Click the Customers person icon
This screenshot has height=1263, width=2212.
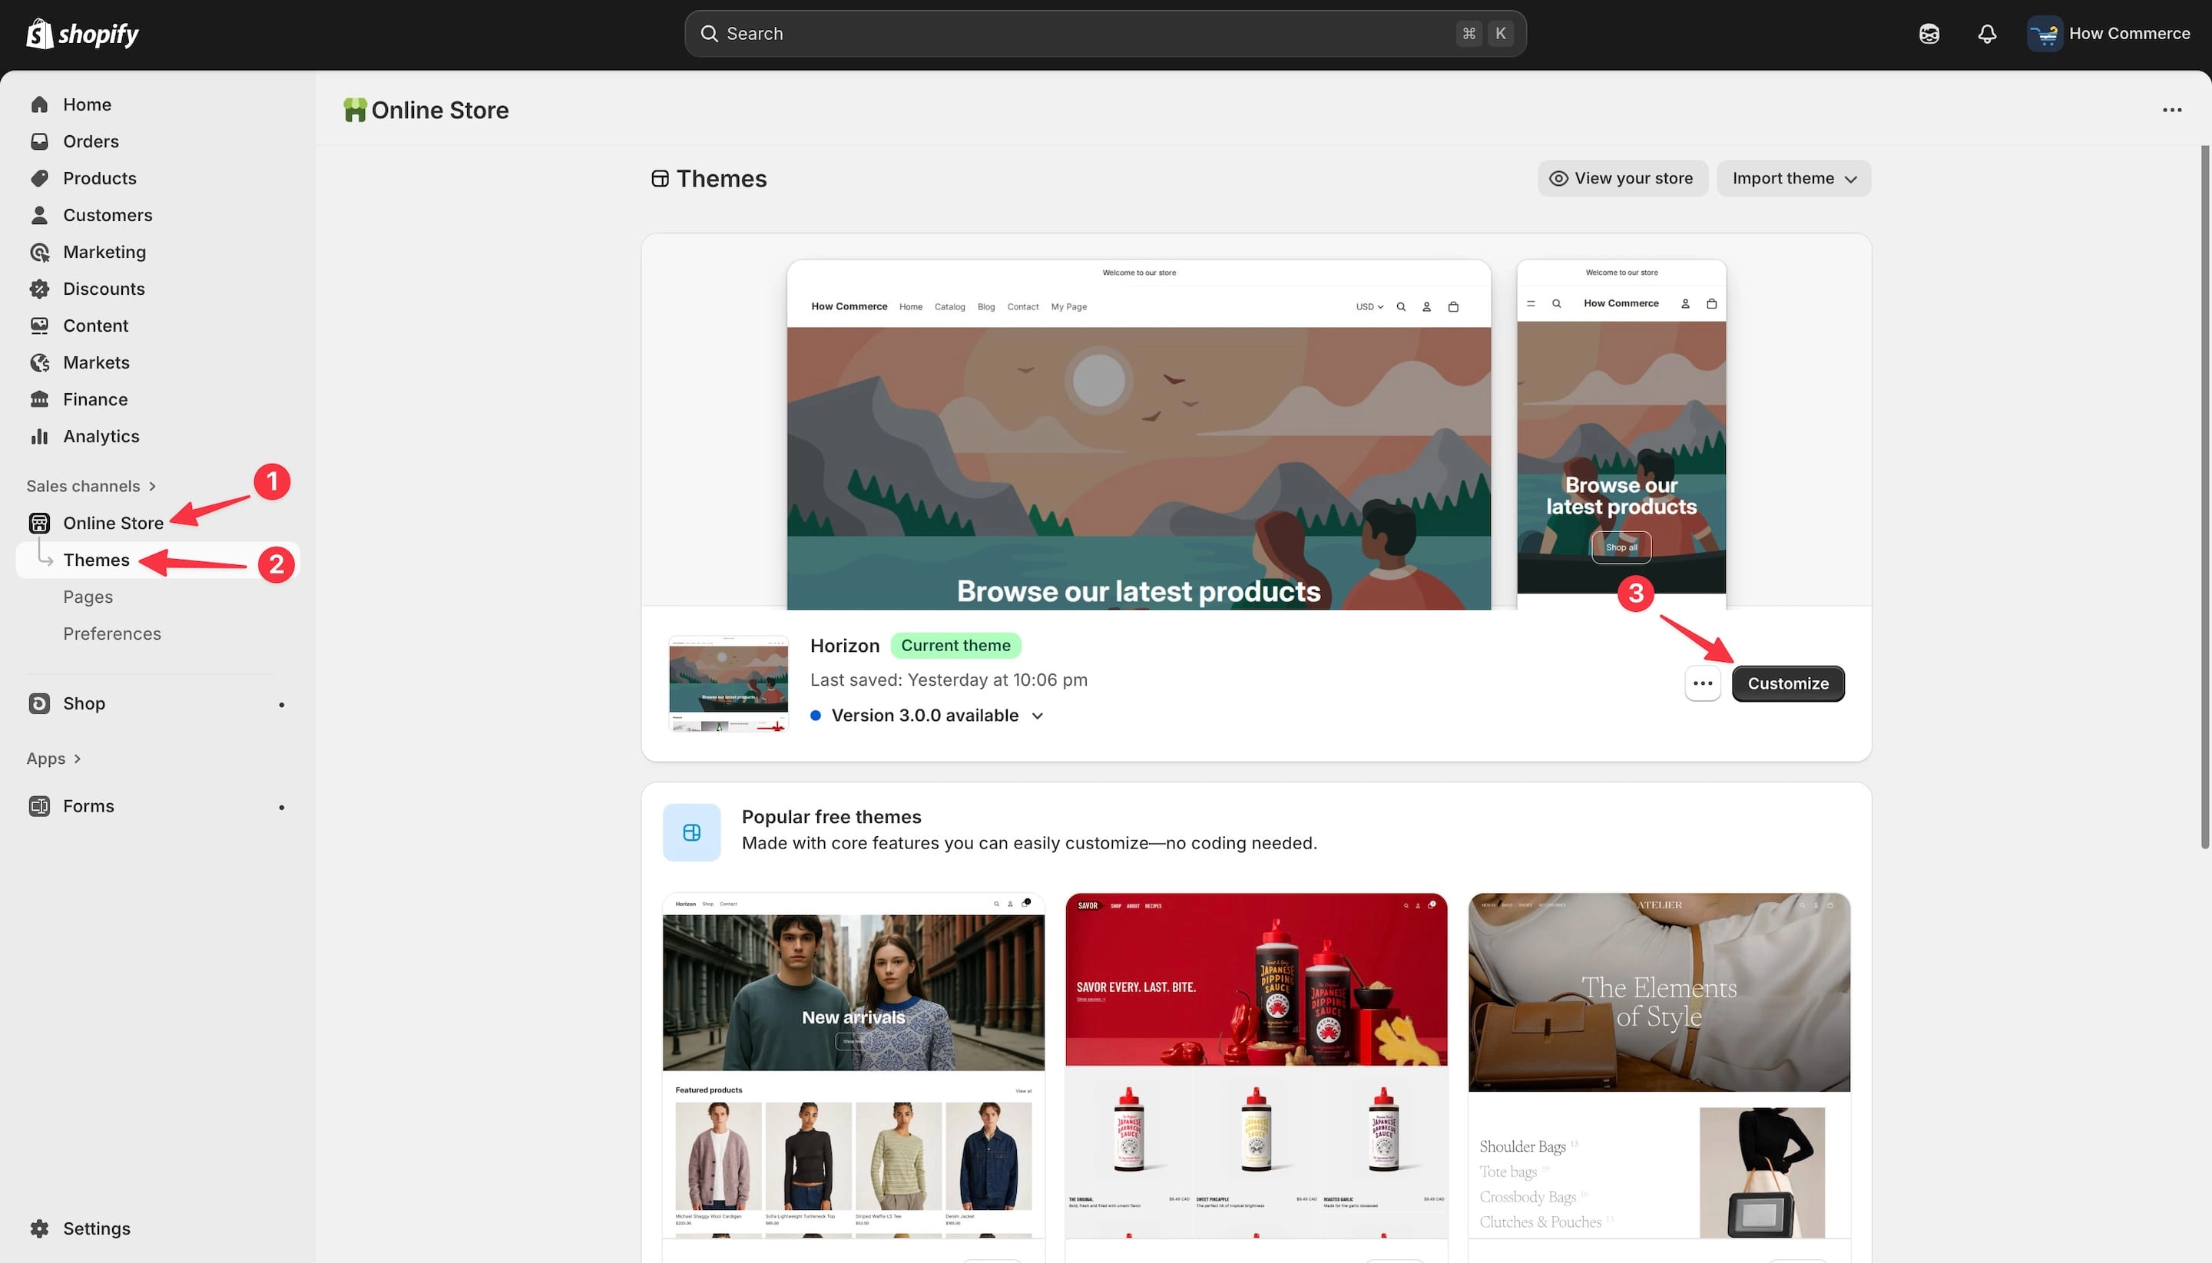[x=39, y=215]
